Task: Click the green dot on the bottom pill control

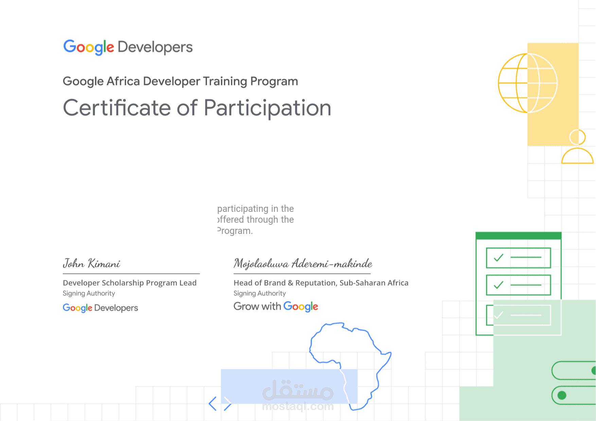Action: (x=562, y=395)
